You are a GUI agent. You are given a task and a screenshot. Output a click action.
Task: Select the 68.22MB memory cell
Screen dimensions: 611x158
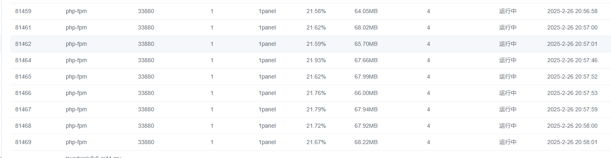[x=366, y=142]
